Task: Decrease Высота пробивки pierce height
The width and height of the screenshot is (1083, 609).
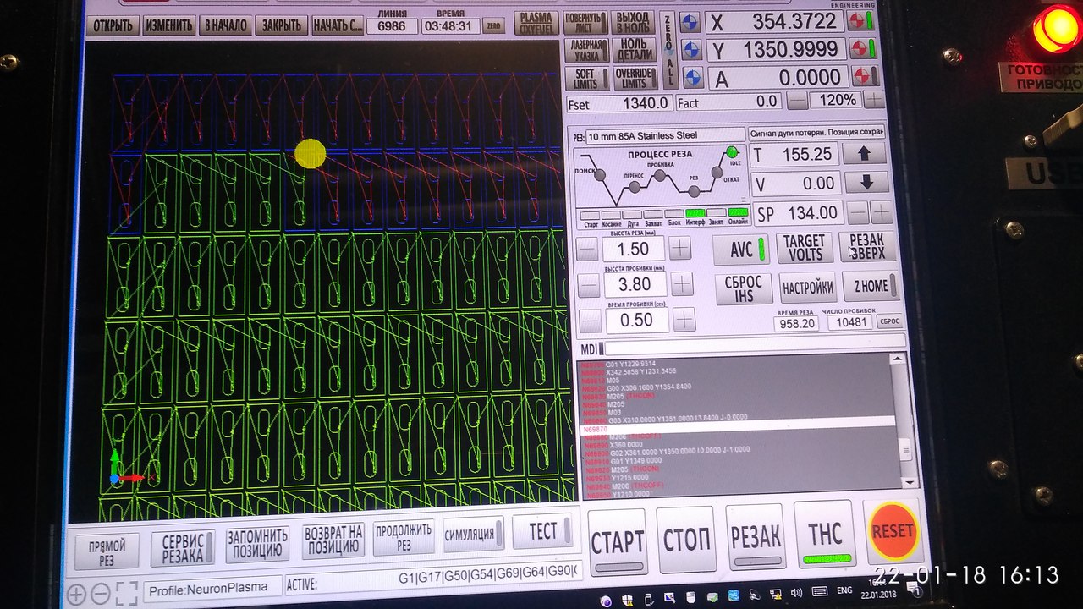Action: (589, 285)
